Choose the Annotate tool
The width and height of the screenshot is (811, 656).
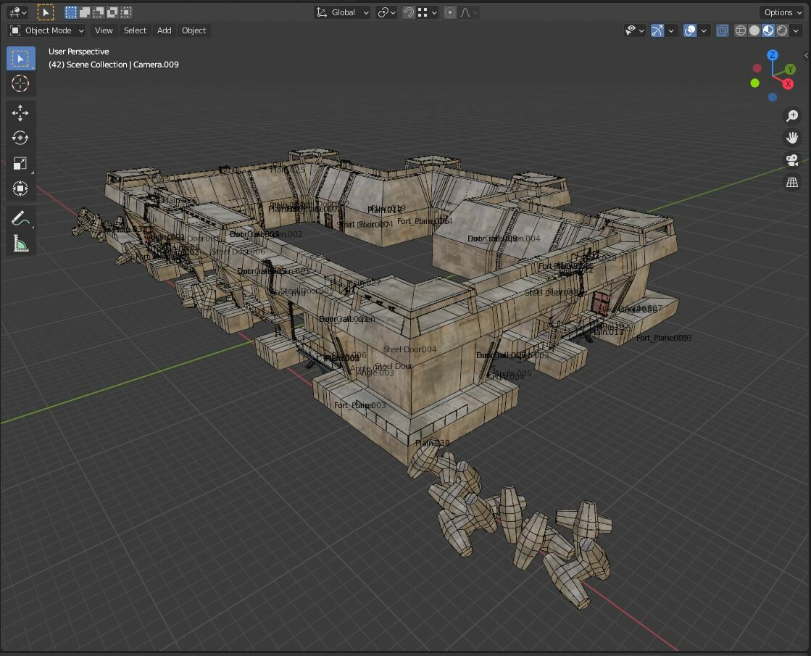[20, 215]
